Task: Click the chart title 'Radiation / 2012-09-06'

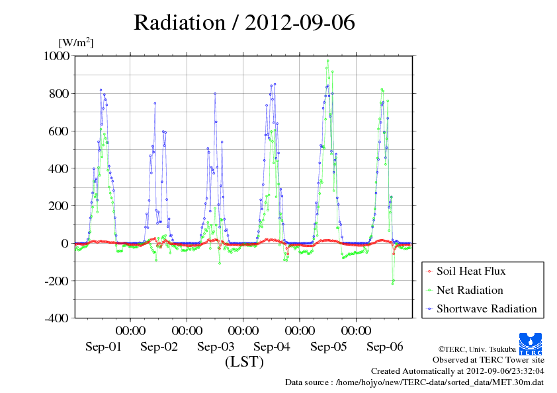Action: [x=244, y=22]
